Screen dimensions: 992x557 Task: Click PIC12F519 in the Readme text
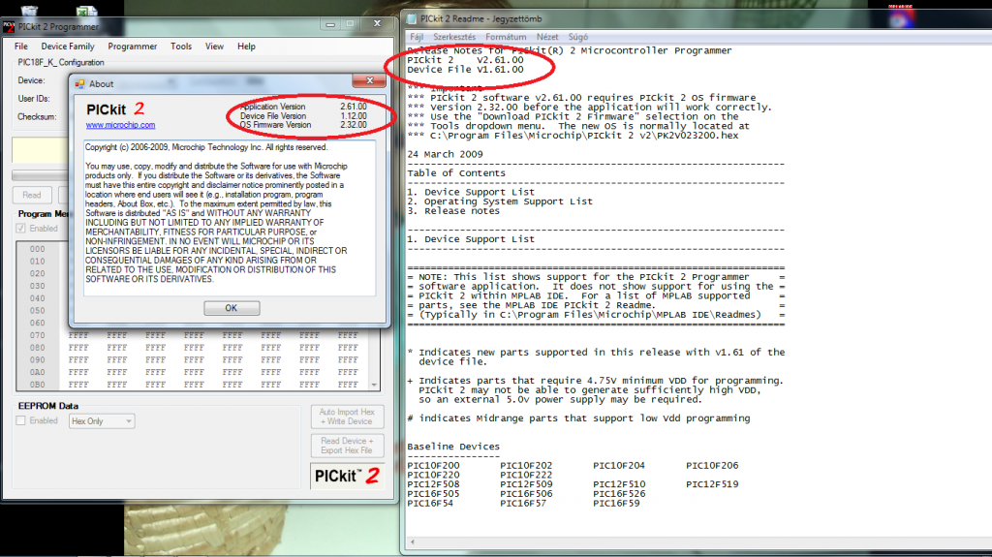point(712,484)
